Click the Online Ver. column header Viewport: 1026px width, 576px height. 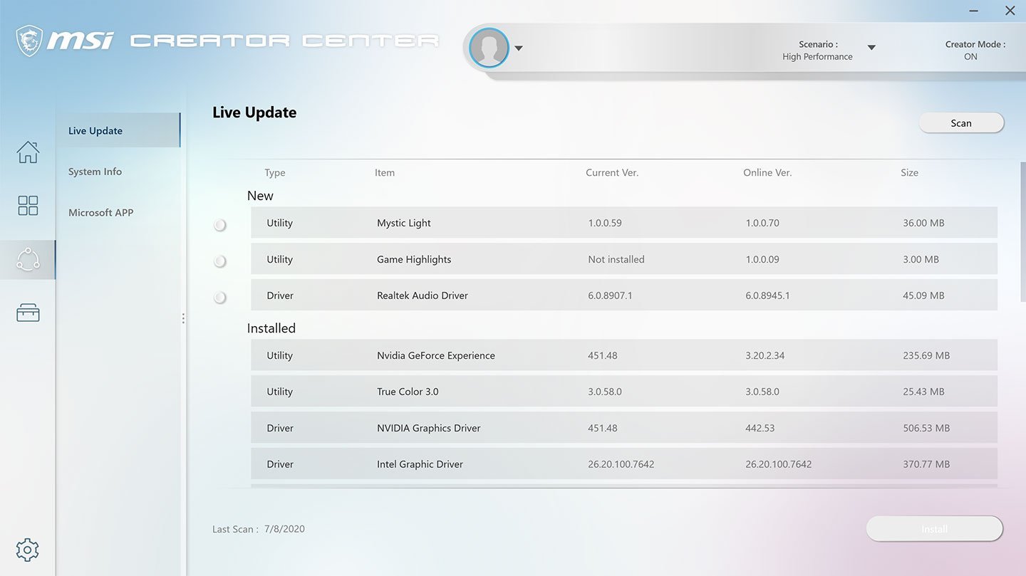click(x=767, y=172)
